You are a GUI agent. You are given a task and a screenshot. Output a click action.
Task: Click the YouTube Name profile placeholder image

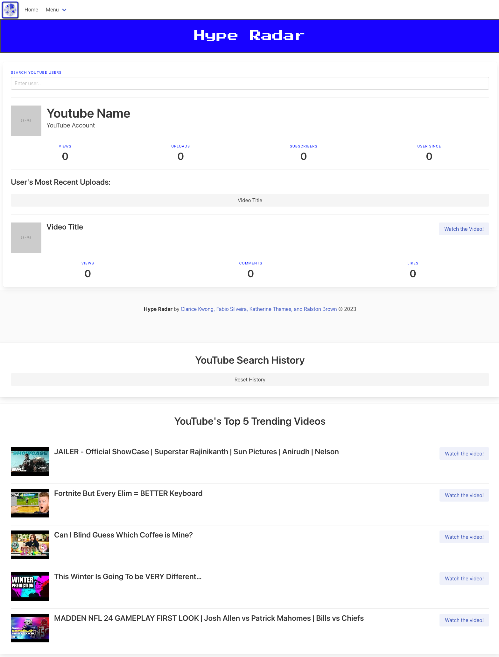[x=26, y=121]
